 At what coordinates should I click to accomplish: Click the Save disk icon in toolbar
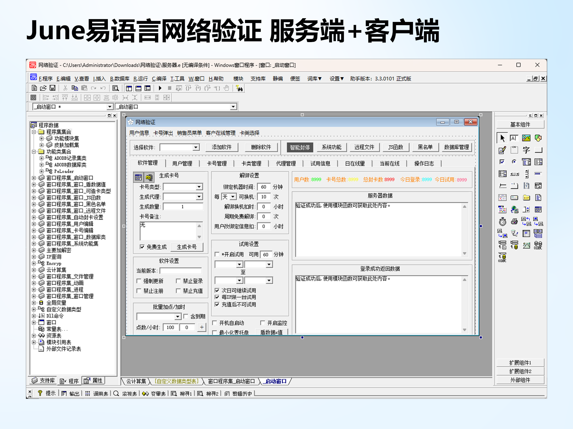tap(53, 88)
